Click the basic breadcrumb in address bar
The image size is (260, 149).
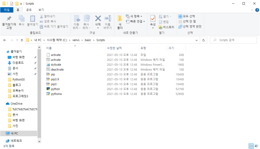tap(88, 40)
